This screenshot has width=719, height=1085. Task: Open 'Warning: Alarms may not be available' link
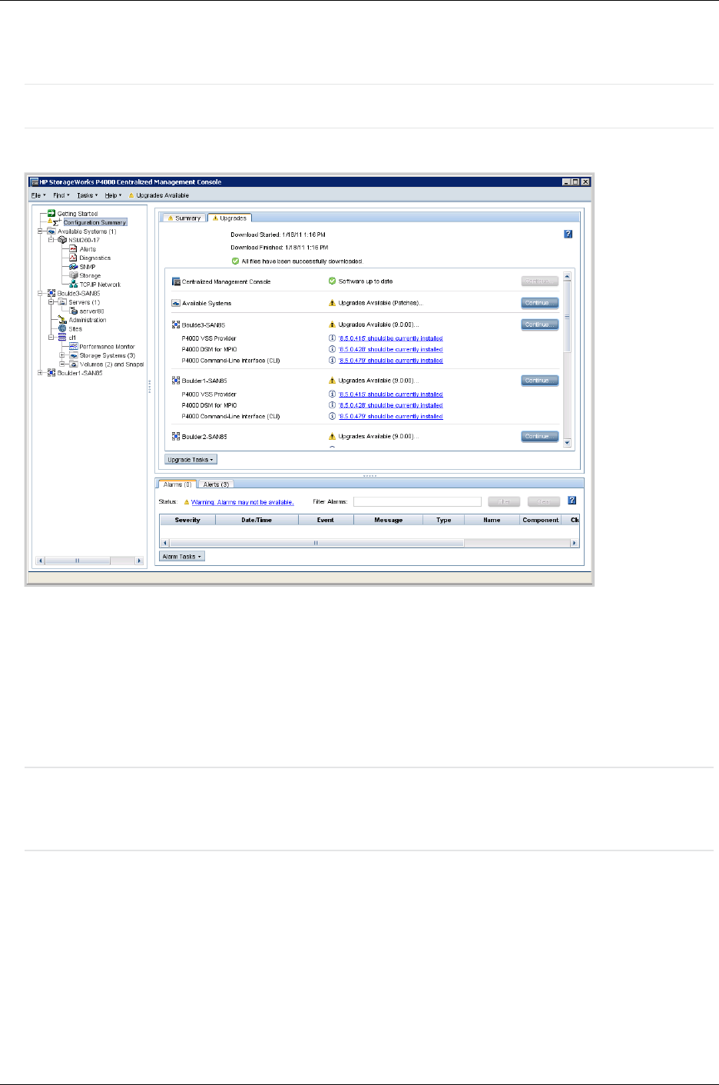(x=242, y=502)
